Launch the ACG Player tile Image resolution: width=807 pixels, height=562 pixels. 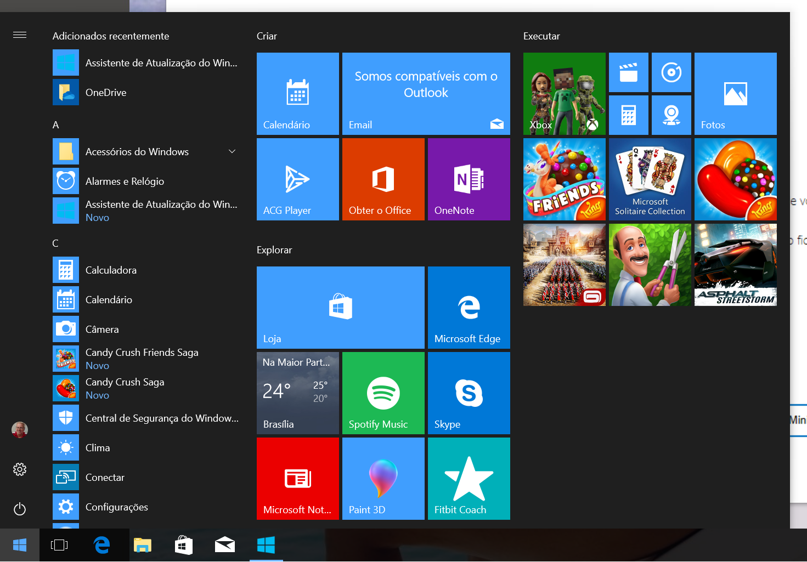tap(297, 179)
